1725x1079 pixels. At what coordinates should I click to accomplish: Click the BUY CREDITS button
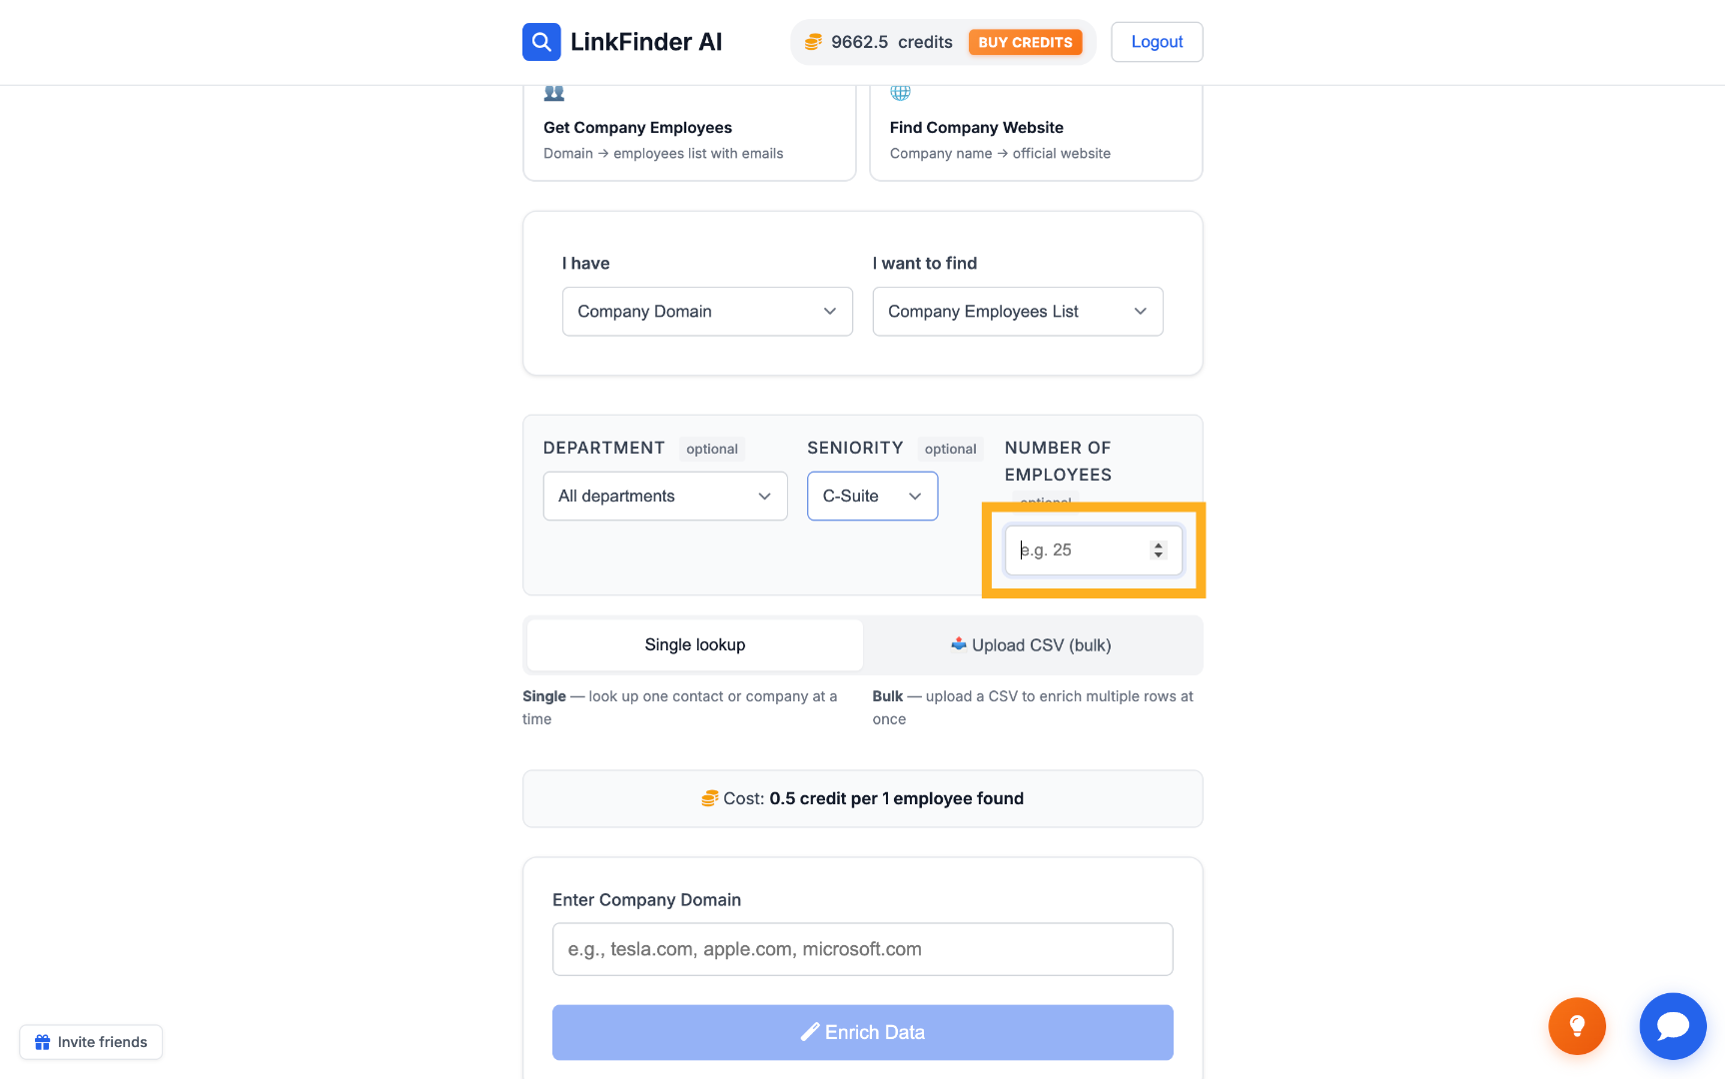[1025, 42]
